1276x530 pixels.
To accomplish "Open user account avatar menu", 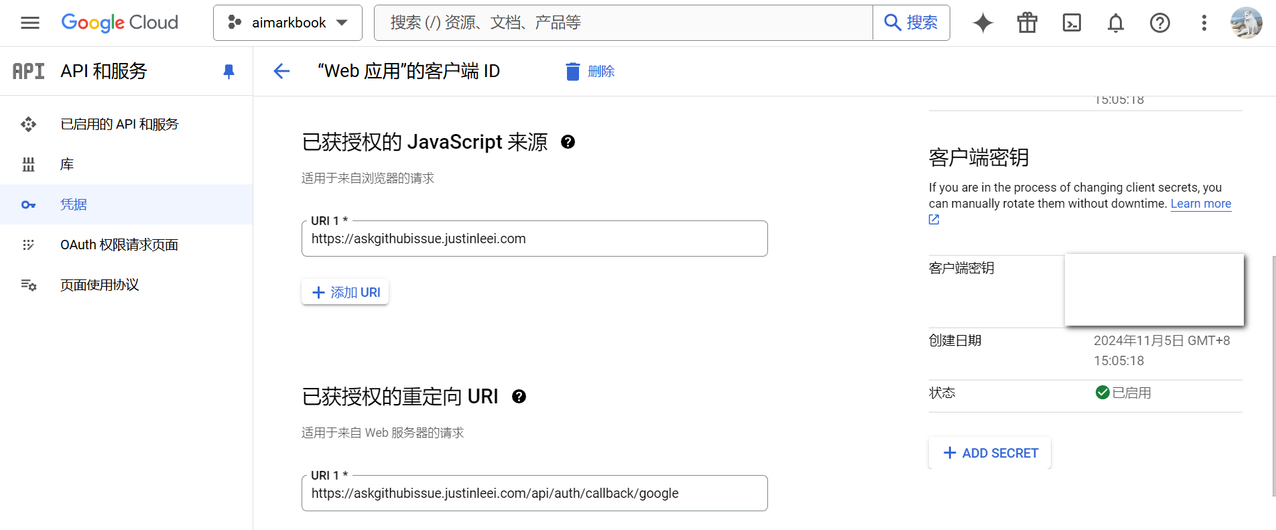I will click(1246, 23).
